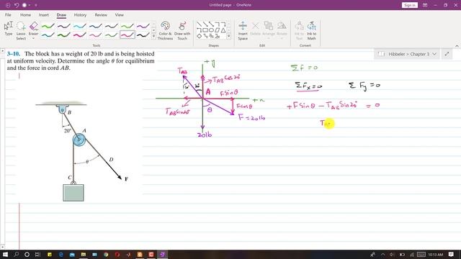This screenshot has width=461, height=259.
Task: Expand the pen gallery More arrow
Action: pos(153,37)
